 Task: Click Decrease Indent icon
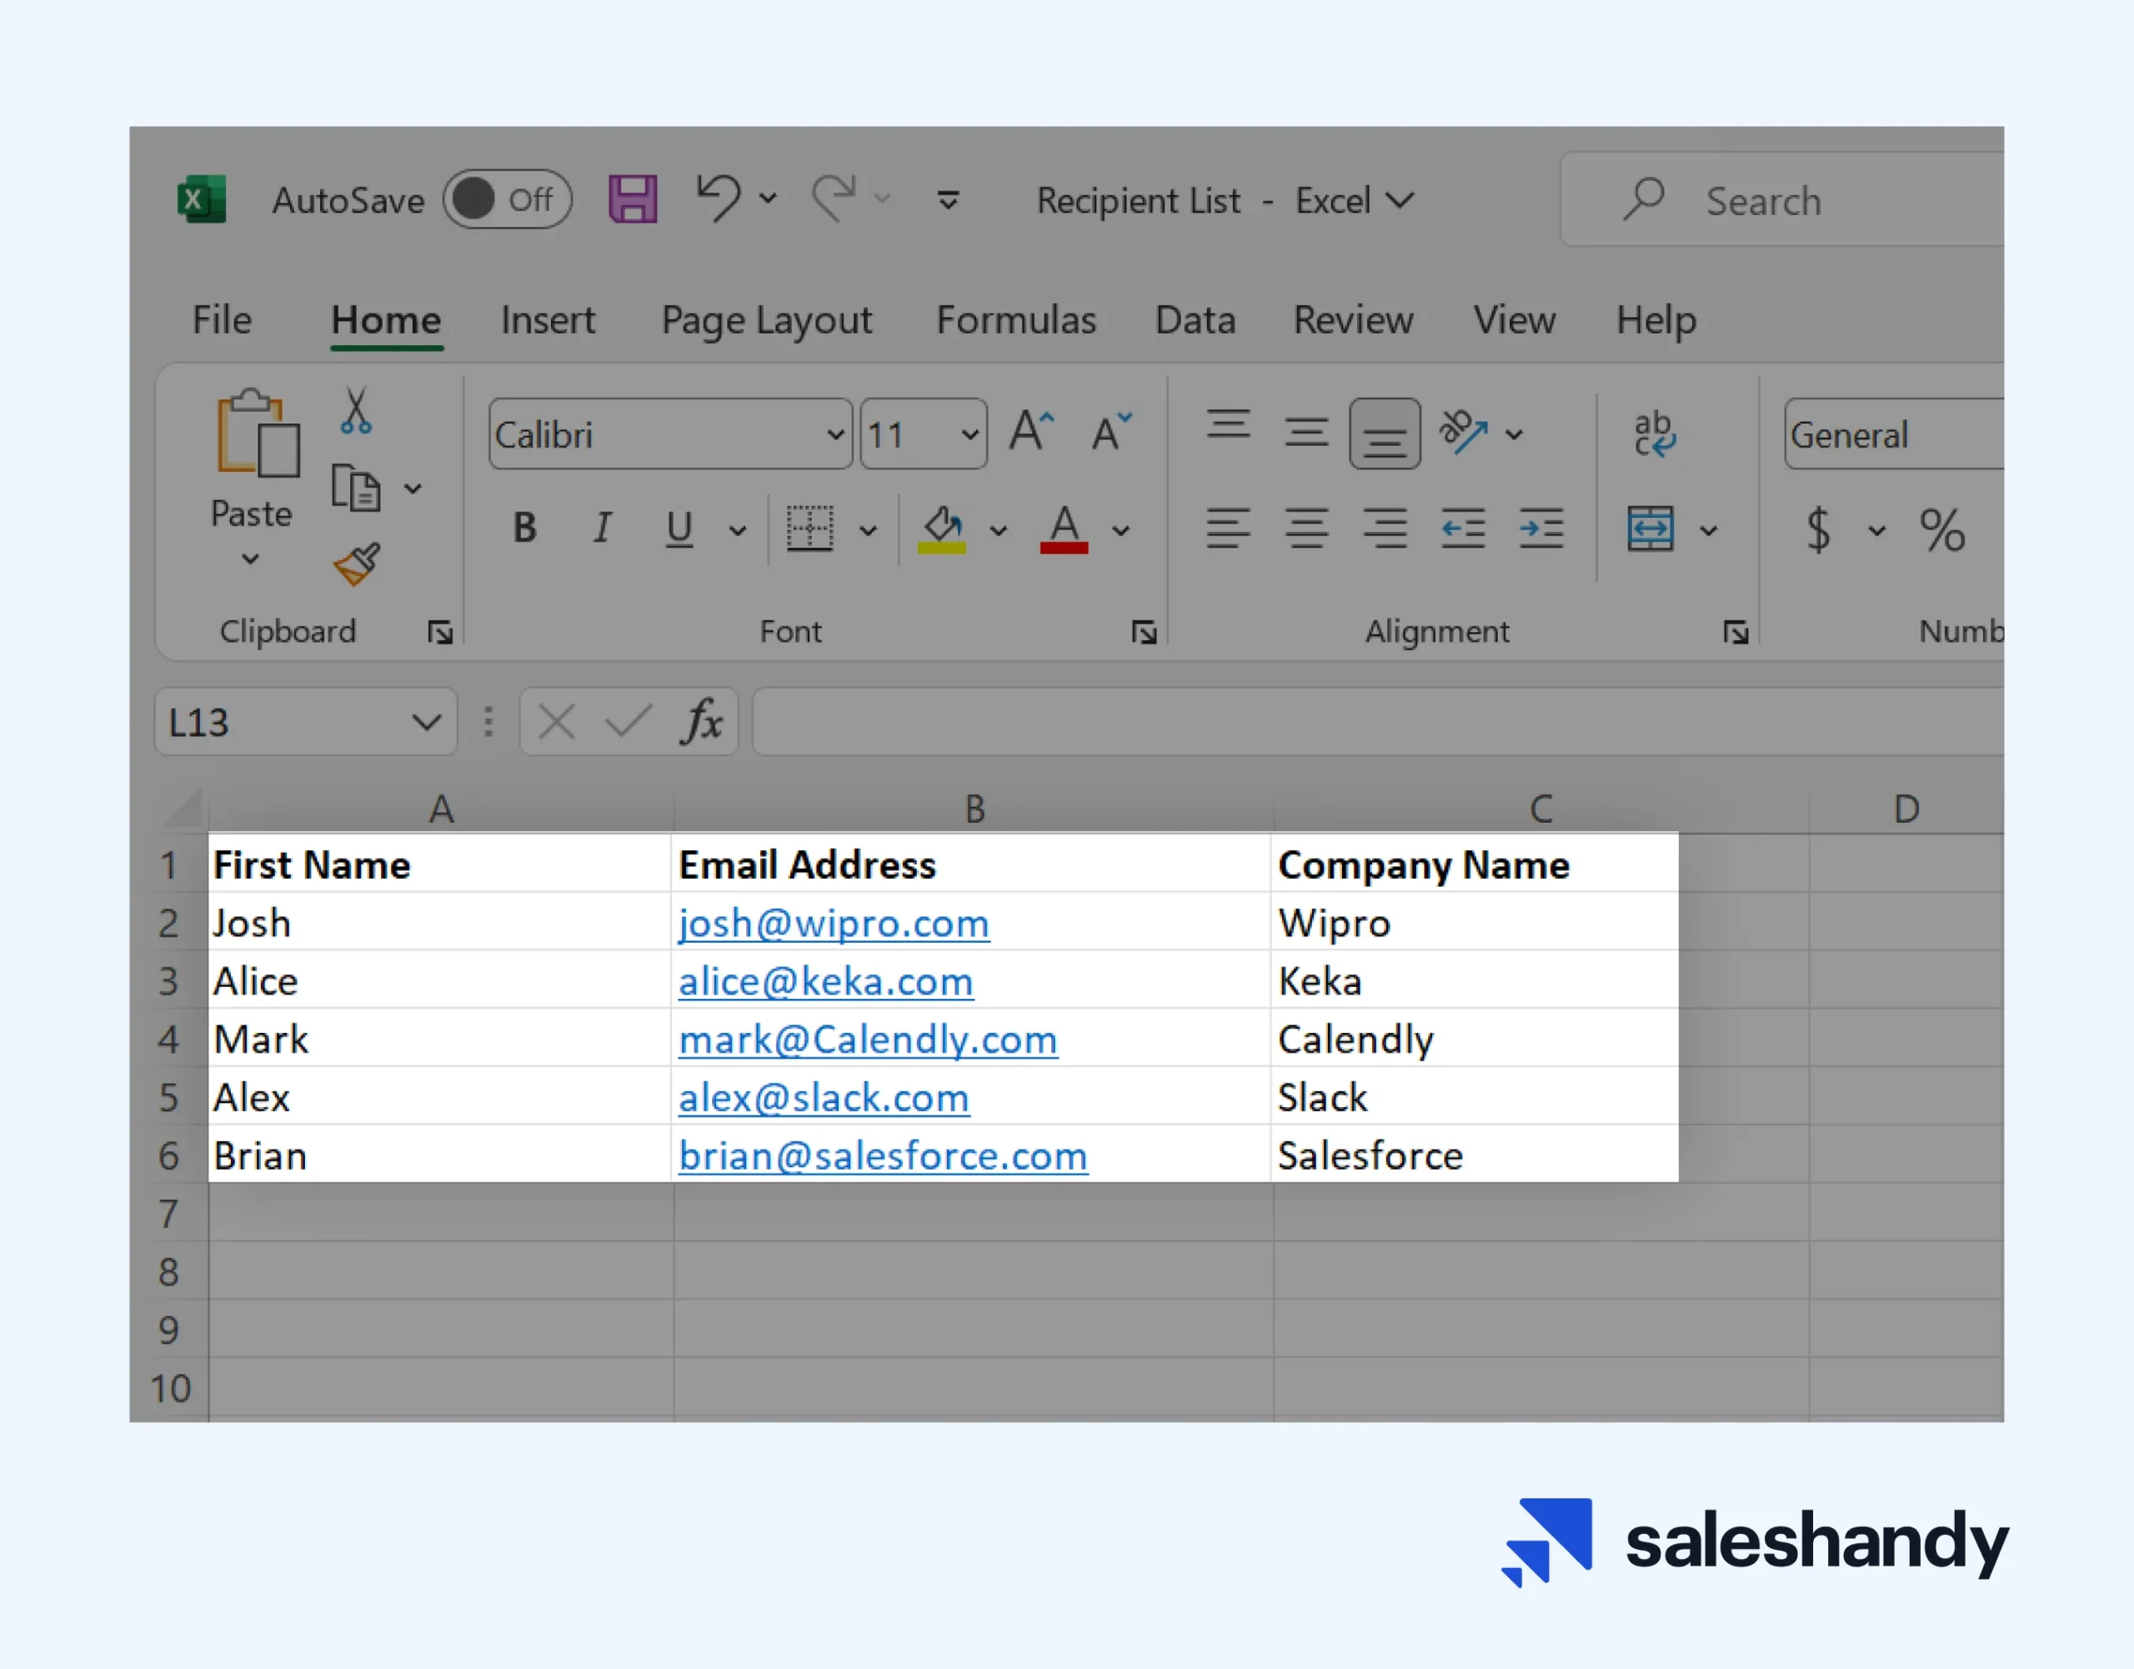[1463, 529]
